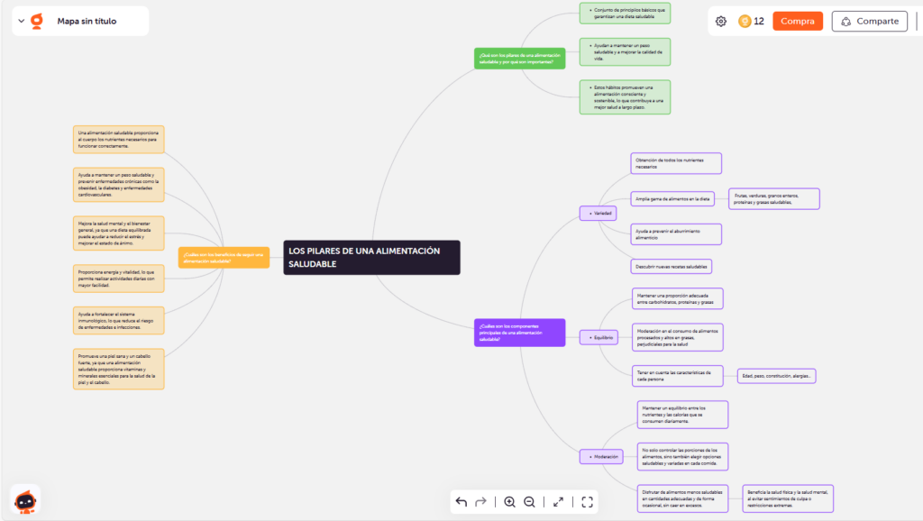Edit the 'Mapa sin título' title field
This screenshot has height=521, width=923.
coord(87,21)
